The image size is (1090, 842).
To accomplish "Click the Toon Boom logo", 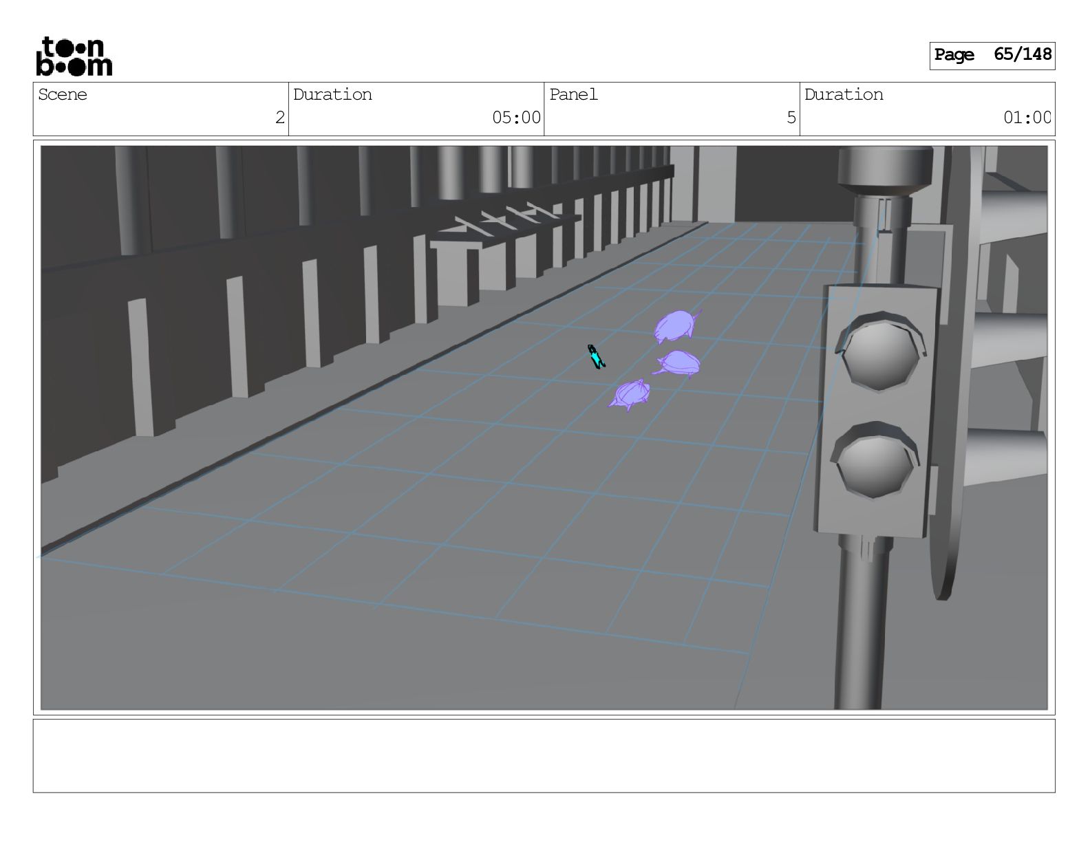I will 74,56.
